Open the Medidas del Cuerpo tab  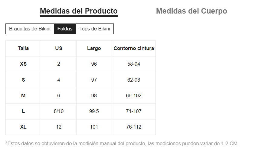pos(191,11)
